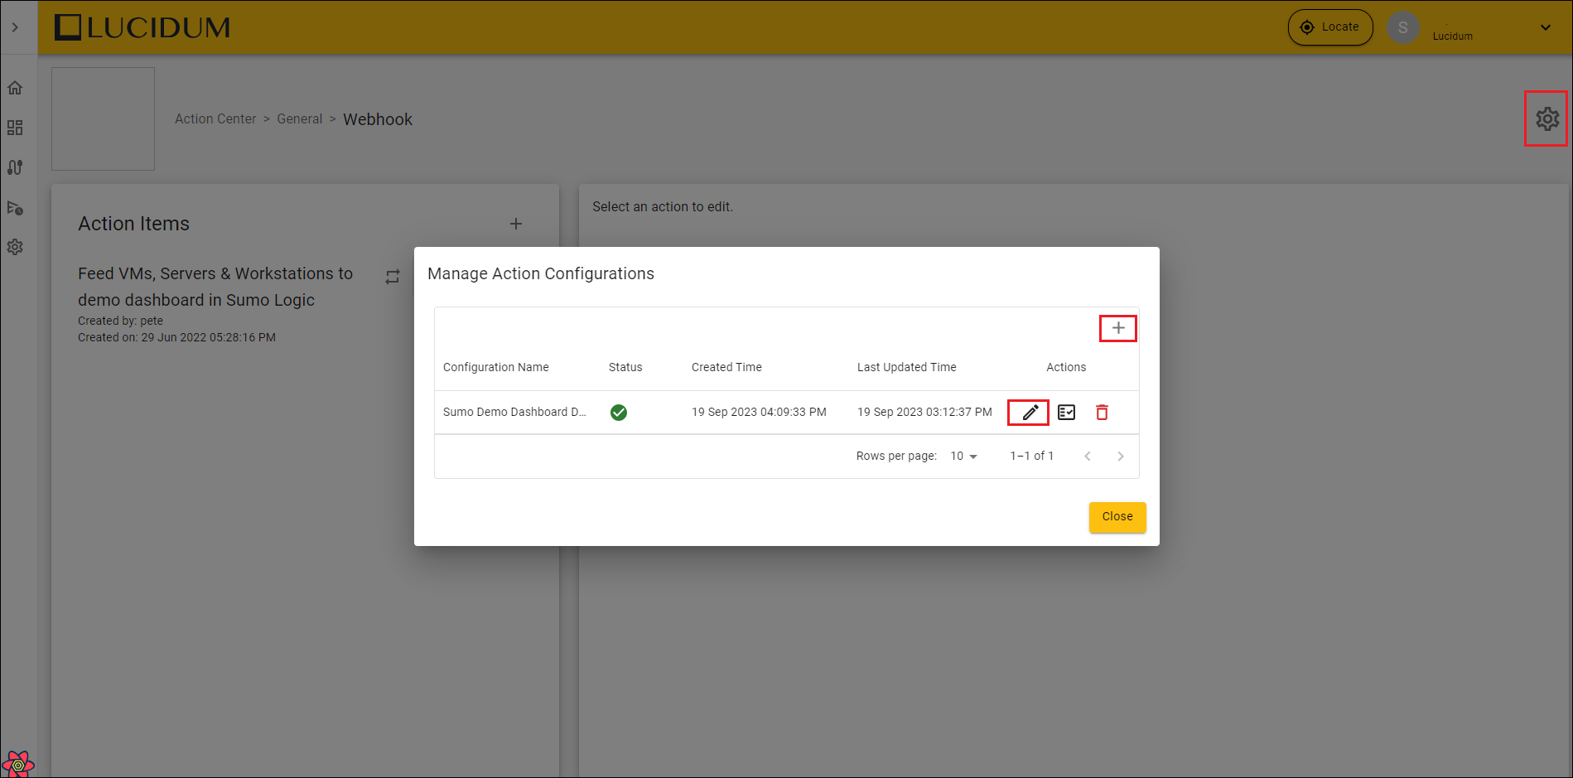Click the 19 Sep 2023 04:09:33 PM cell

(759, 412)
